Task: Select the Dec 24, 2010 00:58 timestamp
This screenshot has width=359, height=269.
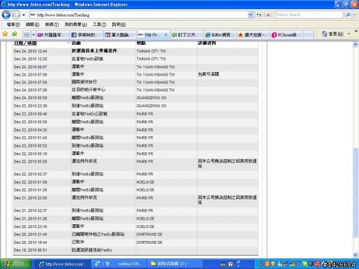Action: pyautogui.click(x=30, y=98)
